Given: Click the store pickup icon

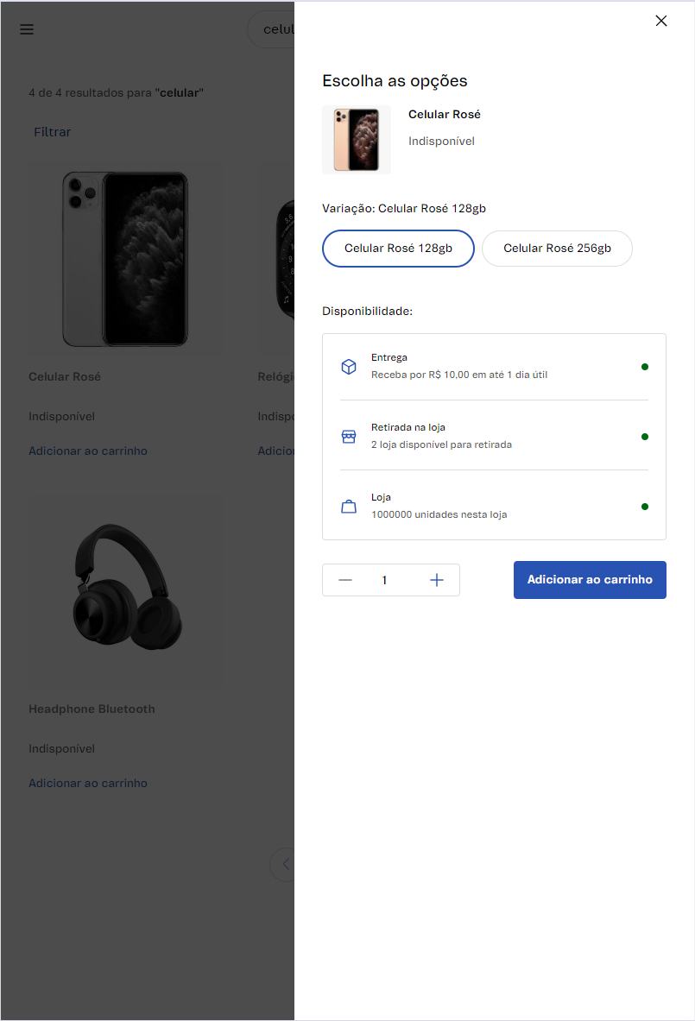Looking at the screenshot, I should click(349, 437).
